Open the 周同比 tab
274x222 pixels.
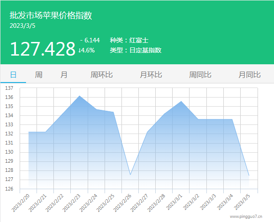200,75
